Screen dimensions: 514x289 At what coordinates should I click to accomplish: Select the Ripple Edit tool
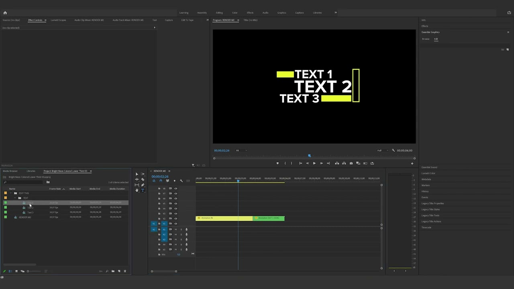[137, 179]
